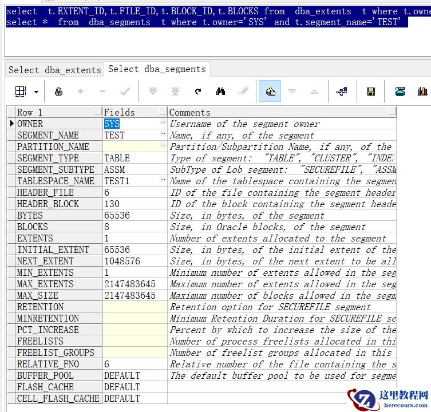Screen dimensions: 431x412
Task: Open ellipsis button in SEGMENT_NAME row
Action: point(163,133)
